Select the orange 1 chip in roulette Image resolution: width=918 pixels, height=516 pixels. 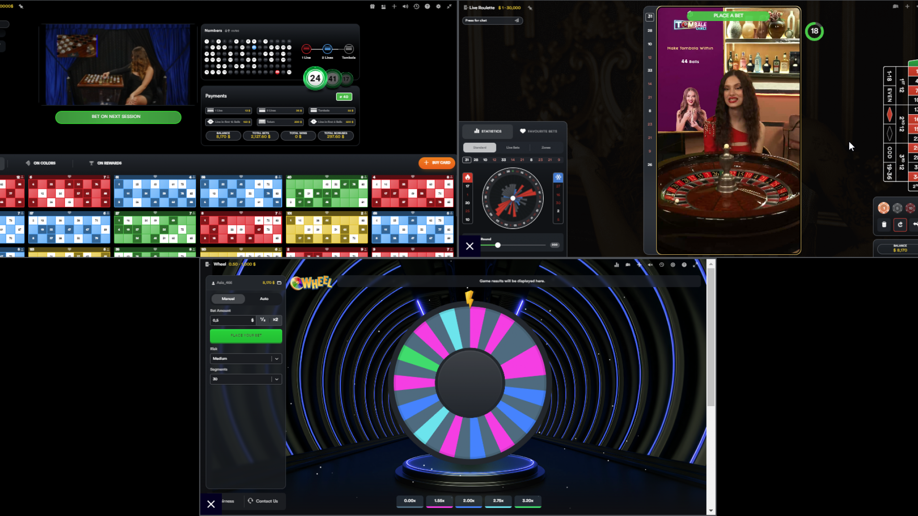pyautogui.click(x=884, y=208)
